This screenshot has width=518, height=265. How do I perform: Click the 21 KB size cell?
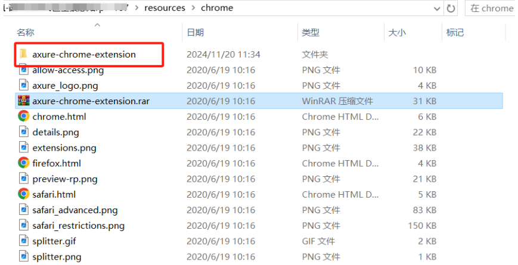[x=424, y=179]
